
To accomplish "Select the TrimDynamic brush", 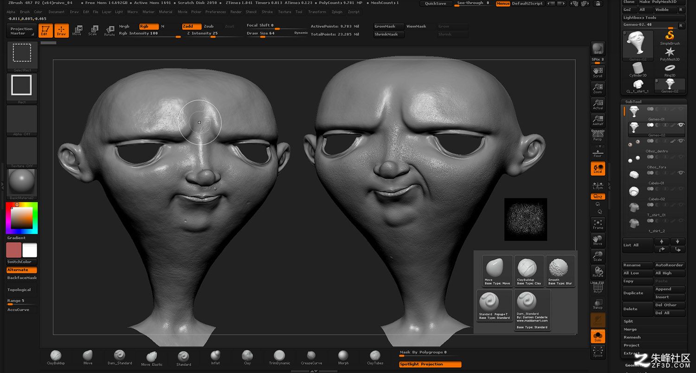I will click(279, 358).
